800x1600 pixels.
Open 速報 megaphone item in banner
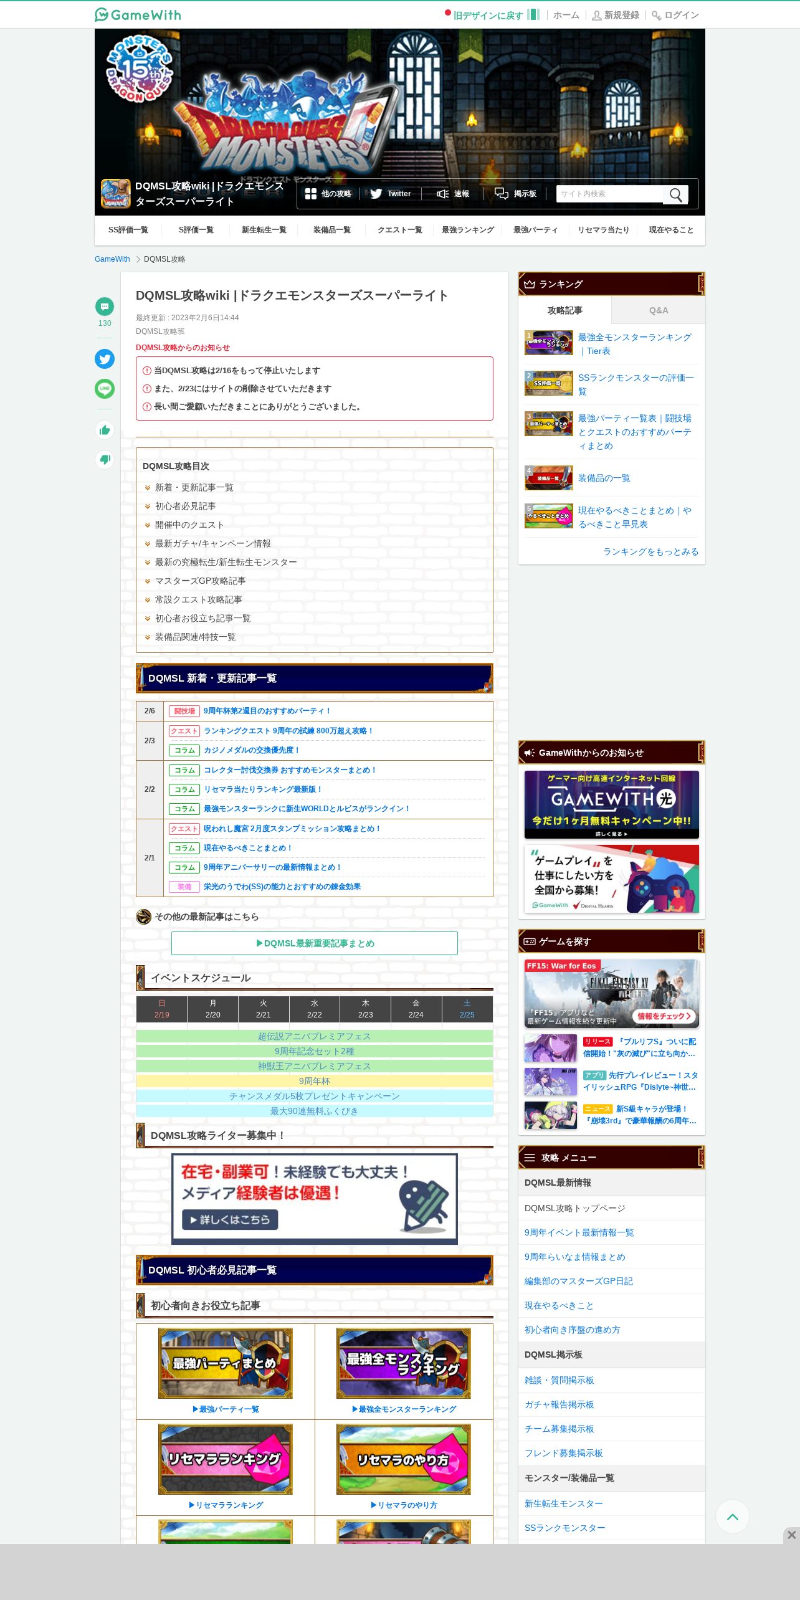pyautogui.click(x=453, y=194)
